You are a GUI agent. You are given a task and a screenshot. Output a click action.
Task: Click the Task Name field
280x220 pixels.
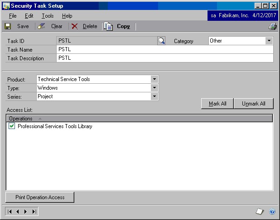pos(165,49)
